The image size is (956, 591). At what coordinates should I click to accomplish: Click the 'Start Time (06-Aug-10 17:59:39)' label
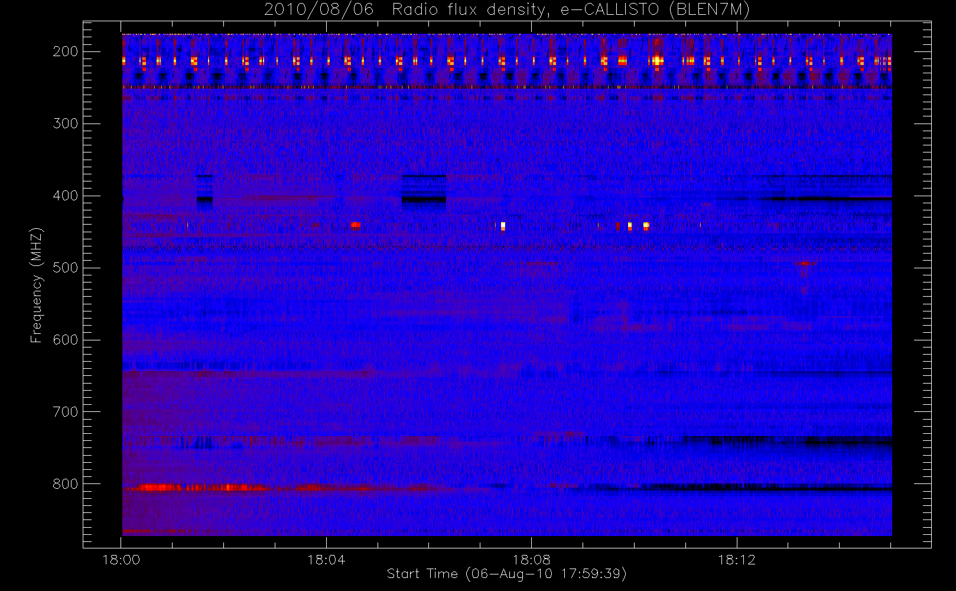[506, 574]
